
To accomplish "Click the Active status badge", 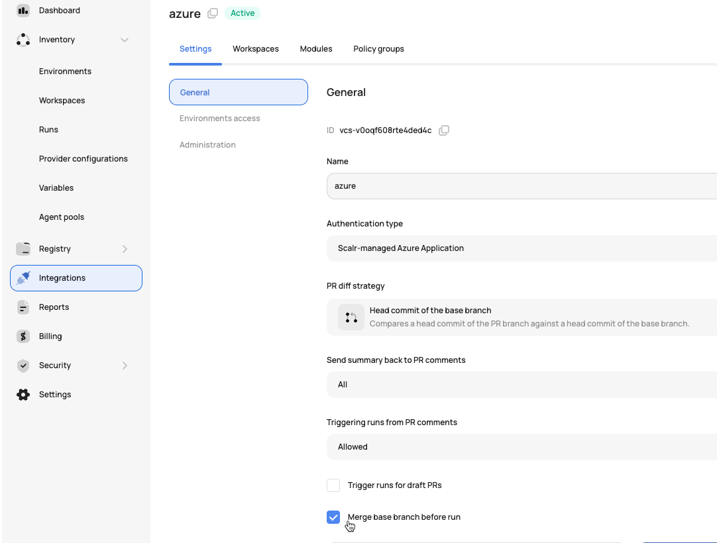I will [243, 13].
